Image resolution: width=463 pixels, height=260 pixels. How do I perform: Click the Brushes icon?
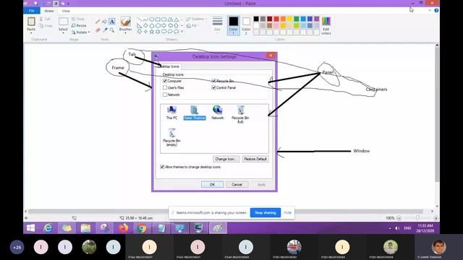[125, 22]
